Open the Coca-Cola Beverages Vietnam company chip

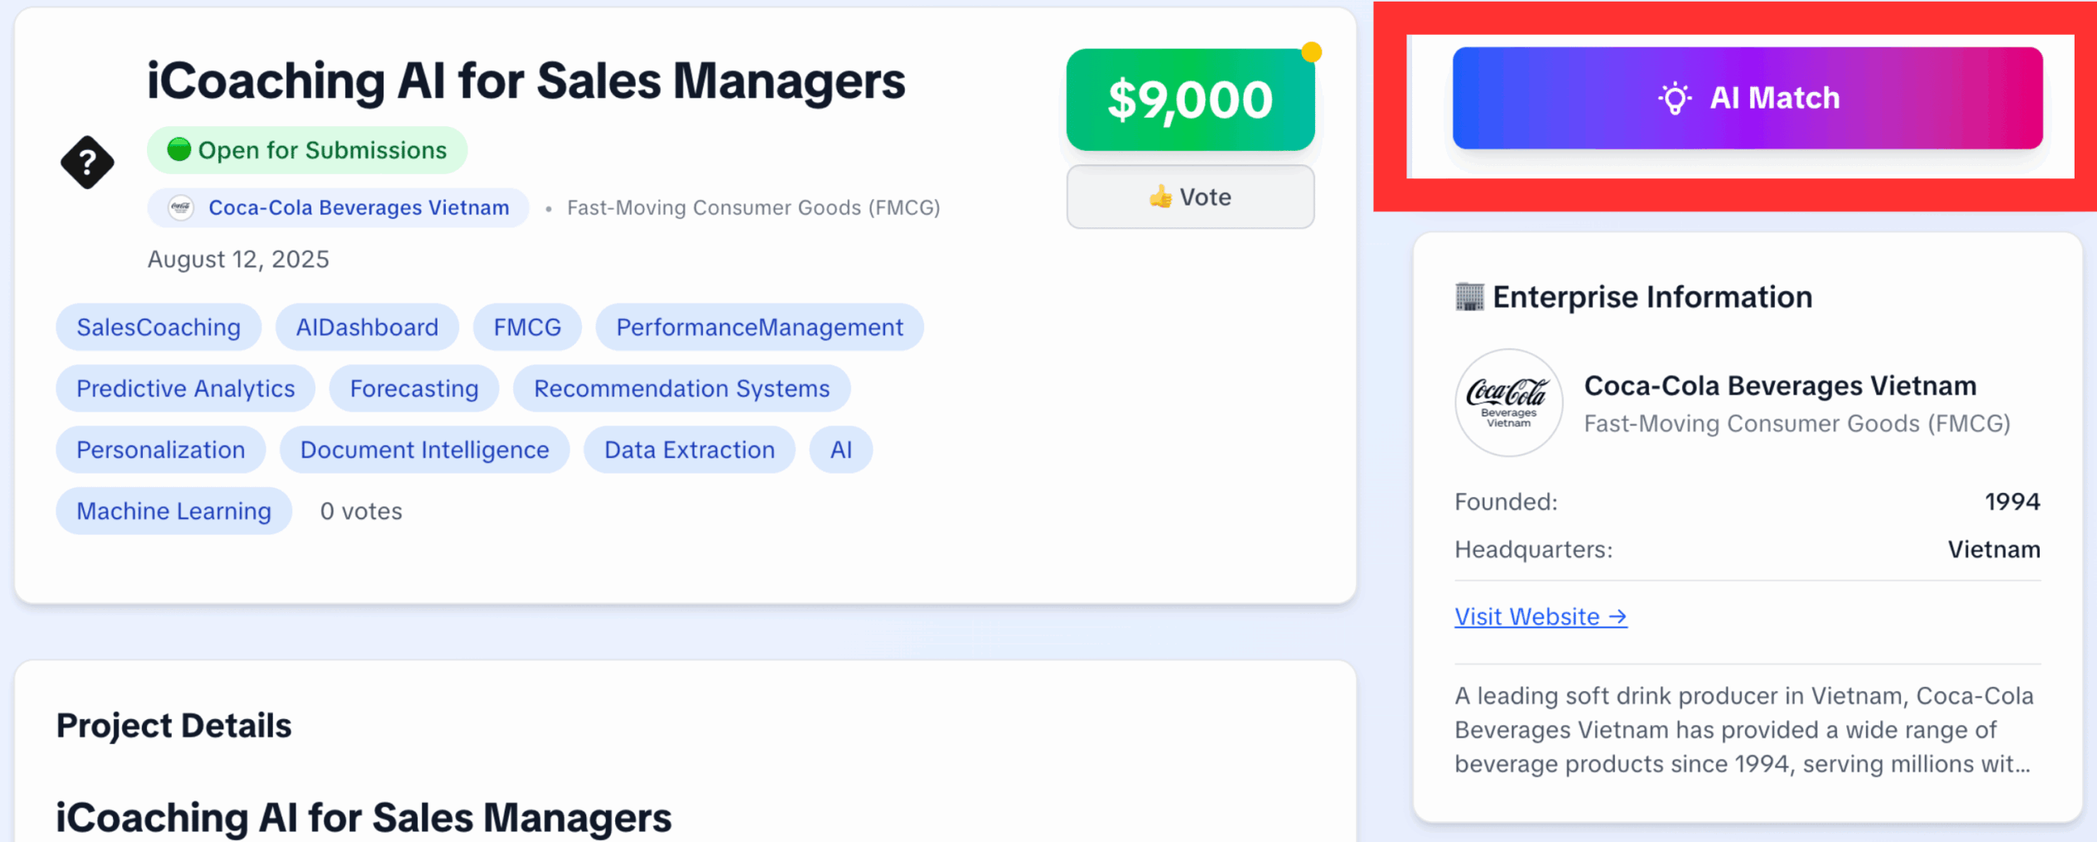tap(338, 207)
